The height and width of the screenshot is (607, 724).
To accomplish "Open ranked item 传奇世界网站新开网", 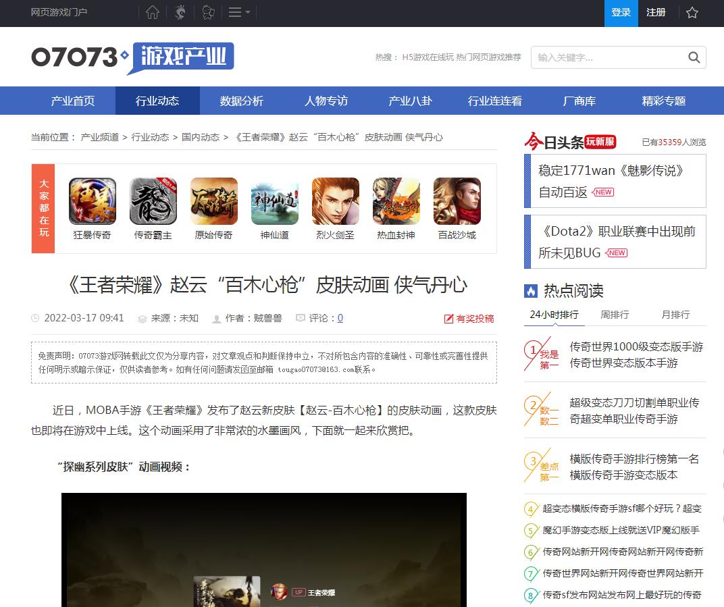I will coord(623,573).
